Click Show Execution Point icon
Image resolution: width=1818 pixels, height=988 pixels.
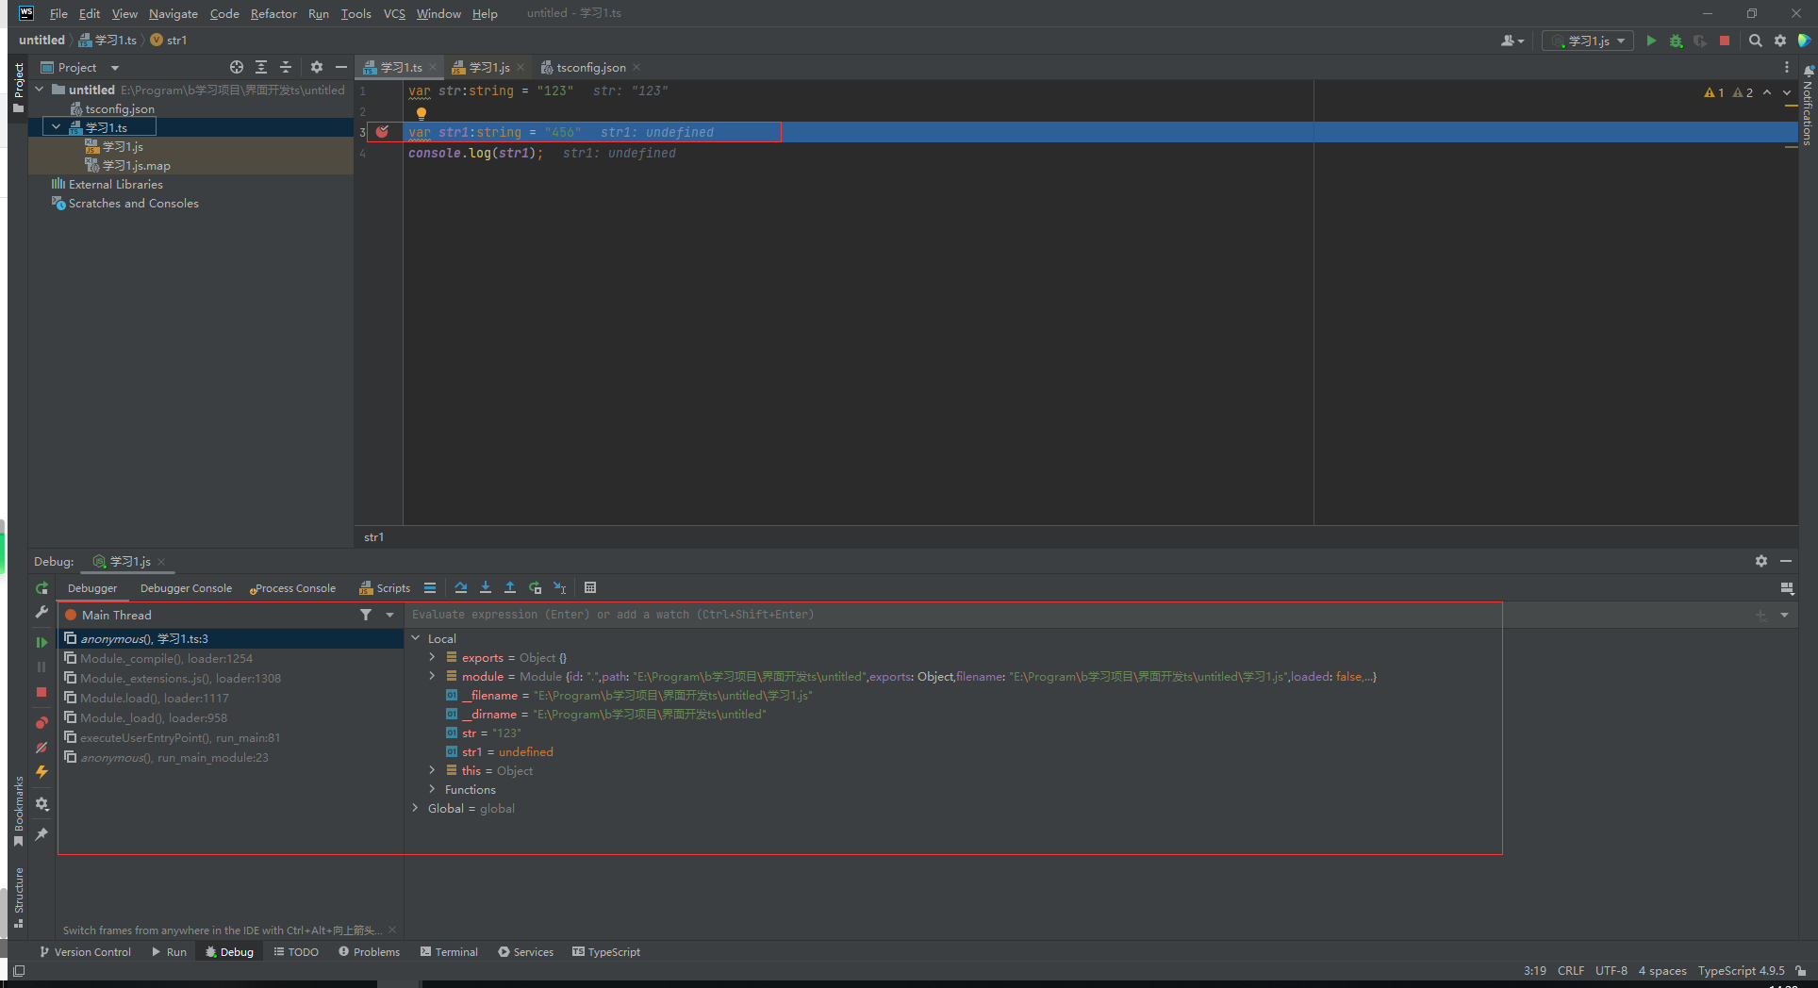[x=430, y=588]
